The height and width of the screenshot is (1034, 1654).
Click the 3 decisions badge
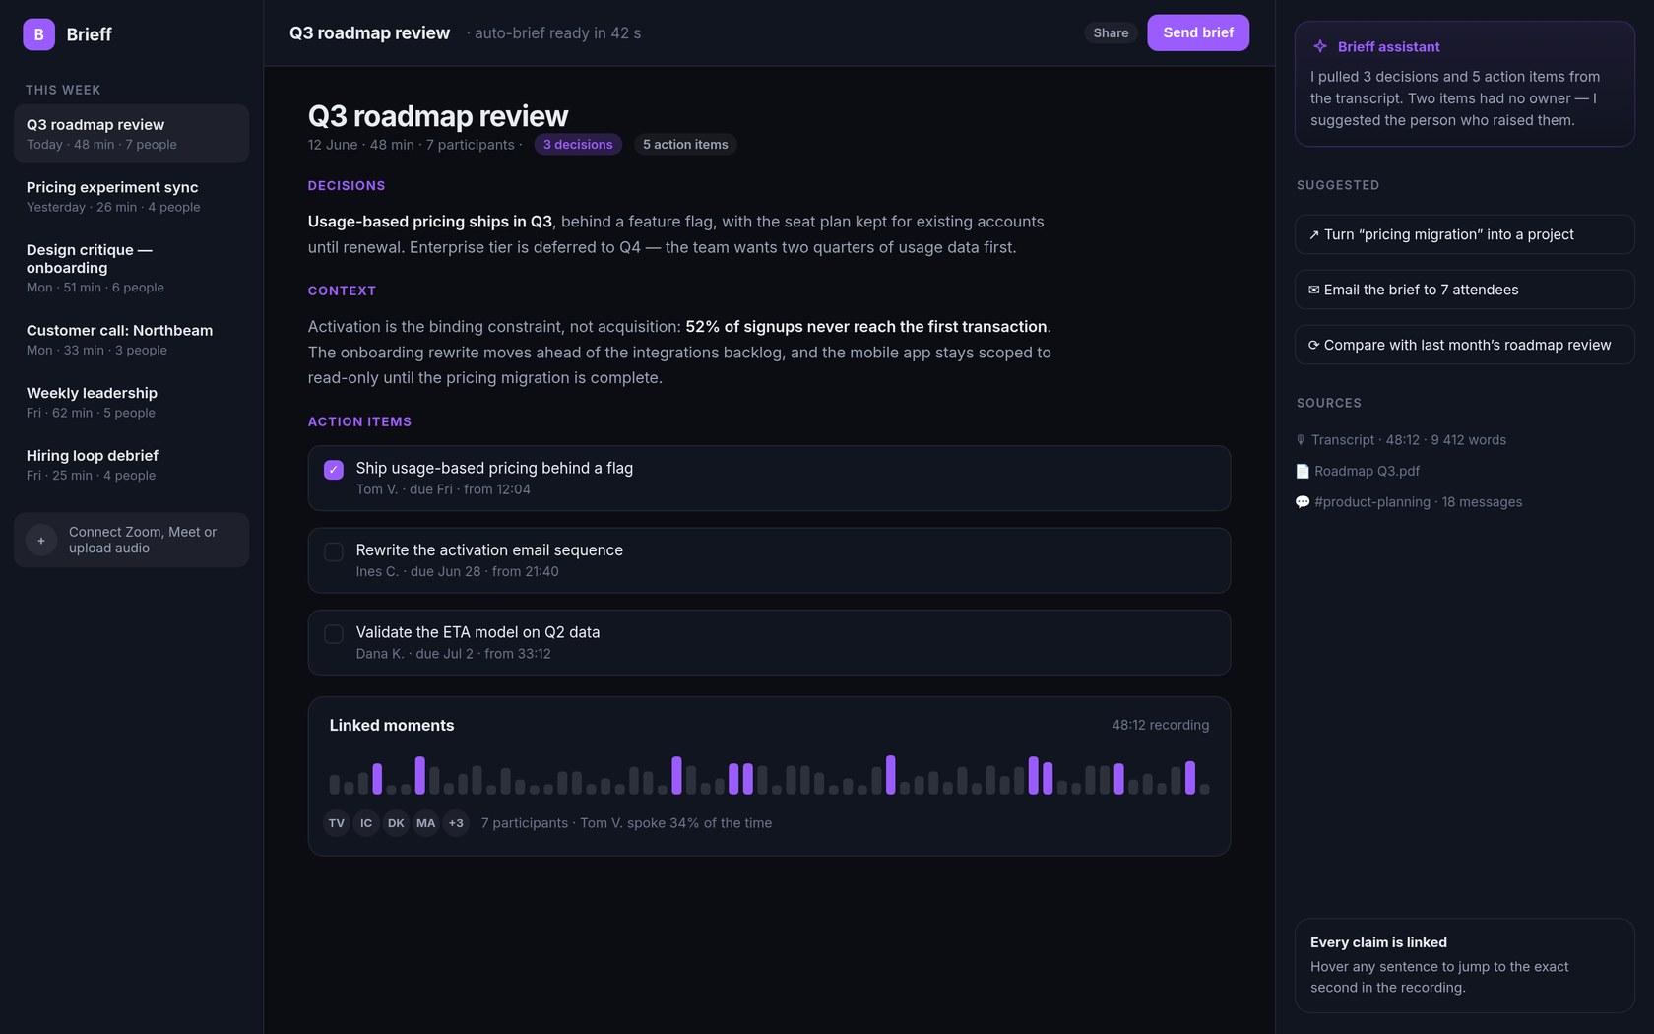pos(578,145)
